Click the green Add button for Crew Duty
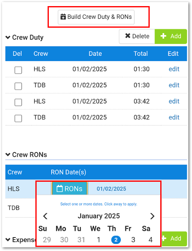 pyautogui.click(x=171, y=36)
